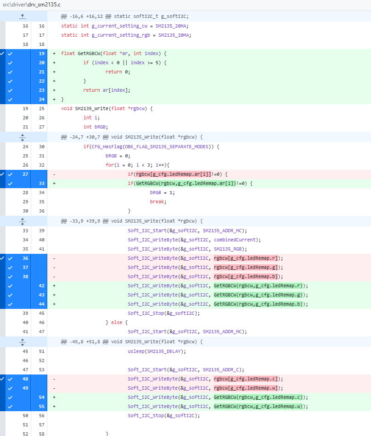Screen dimensions: 371x436
Task: Click code line 'static int g_current_setting_rgb = SM2135_20MA;'
Action: tap(126, 35)
